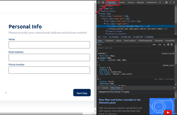177x115 pixels.
Task: Open the Sources tab
Action: [131, 2]
